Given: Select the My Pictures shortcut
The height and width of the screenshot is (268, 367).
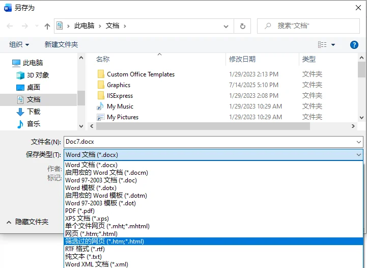Looking at the screenshot, I should [x=122, y=117].
